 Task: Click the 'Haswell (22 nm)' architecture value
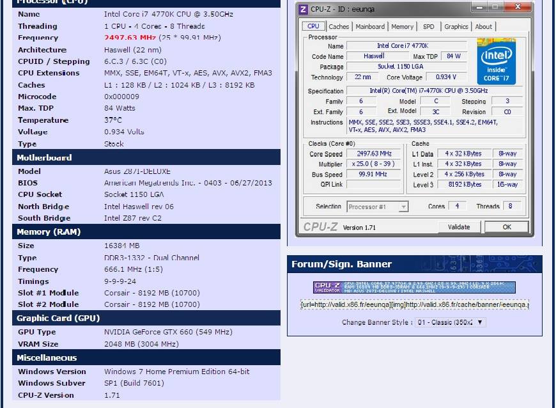tap(133, 50)
